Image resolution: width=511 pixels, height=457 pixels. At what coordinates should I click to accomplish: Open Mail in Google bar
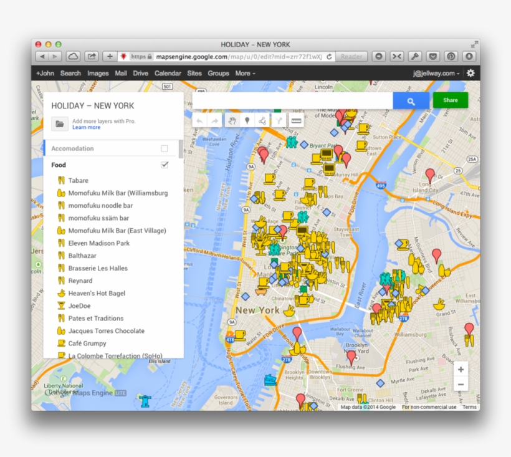click(120, 74)
